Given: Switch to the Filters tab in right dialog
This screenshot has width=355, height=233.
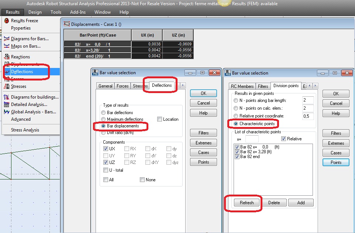Looking at the screenshot, I should coord(263,86).
